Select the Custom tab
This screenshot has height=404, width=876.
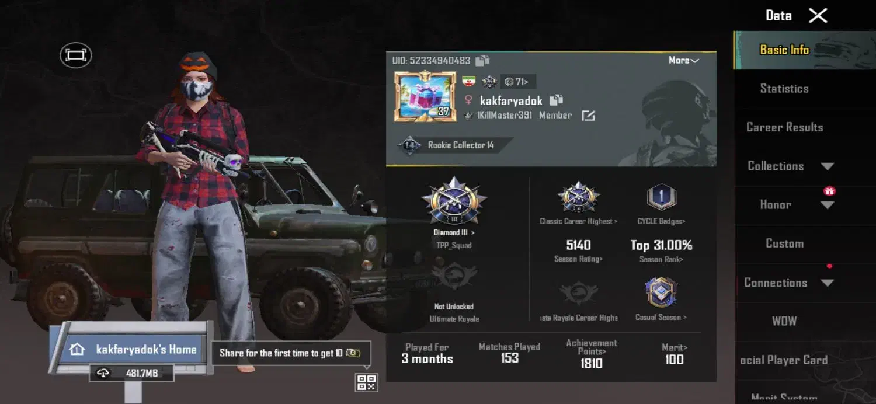(784, 243)
